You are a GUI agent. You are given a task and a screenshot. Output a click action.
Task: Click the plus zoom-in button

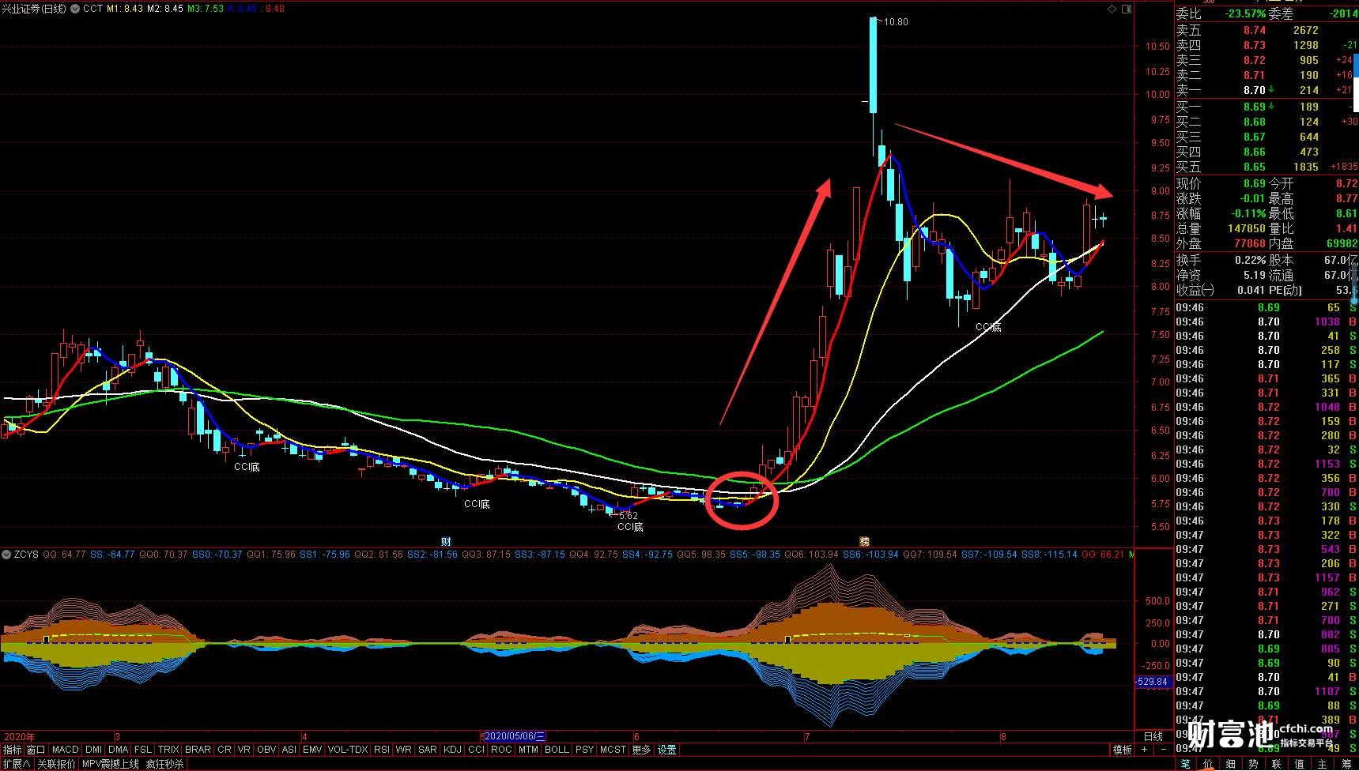tap(1144, 750)
